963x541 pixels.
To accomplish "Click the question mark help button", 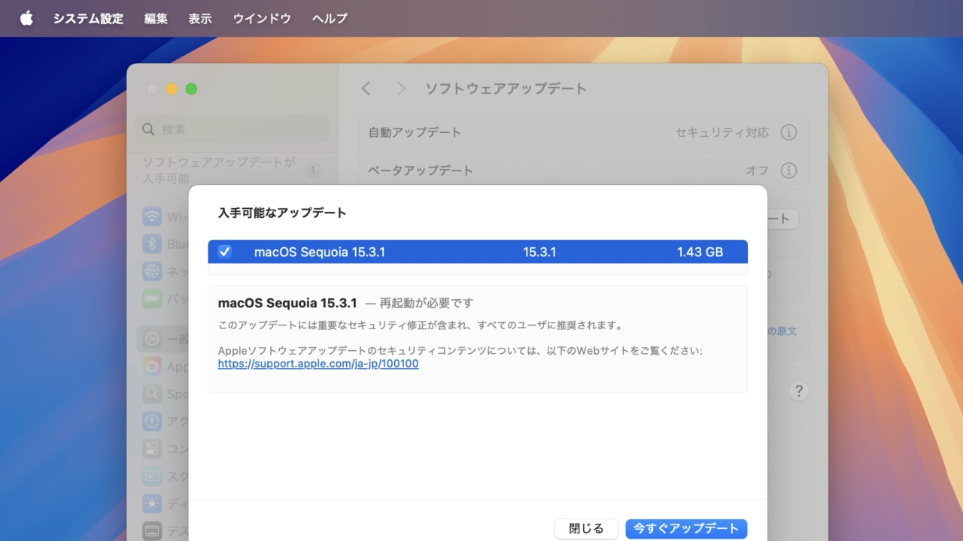I will click(799, 391).
